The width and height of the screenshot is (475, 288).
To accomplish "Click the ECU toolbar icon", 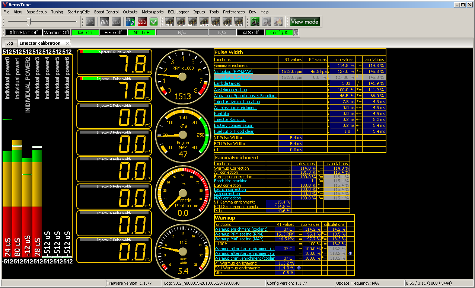I will (116, 22).
